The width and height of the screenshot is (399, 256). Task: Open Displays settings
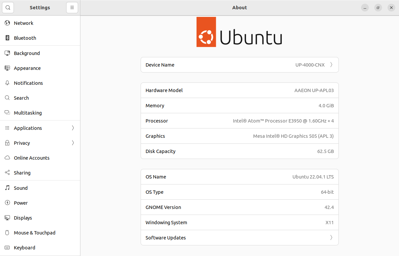[x=40, y=218]
